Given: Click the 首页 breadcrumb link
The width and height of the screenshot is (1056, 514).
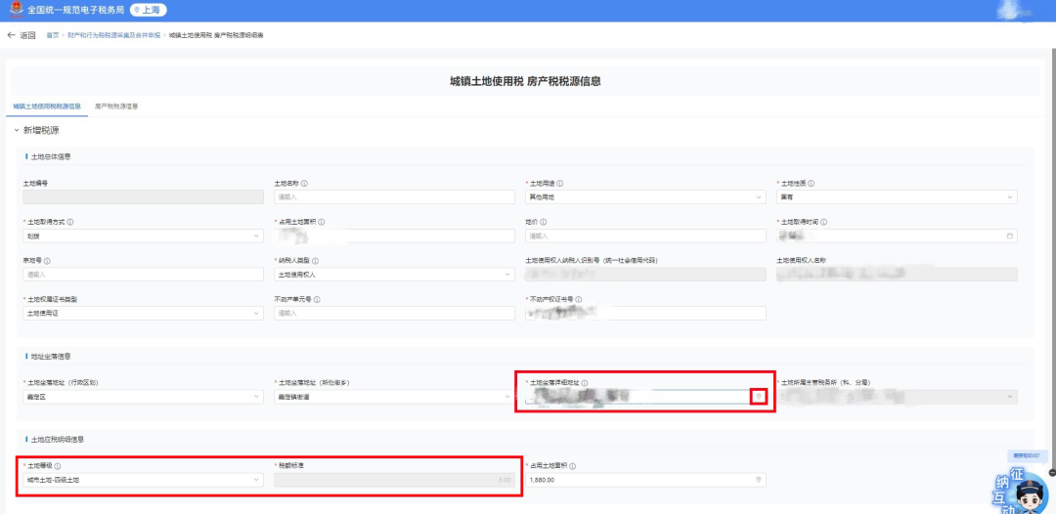Looking at the screenshot, I should point(53,35).
